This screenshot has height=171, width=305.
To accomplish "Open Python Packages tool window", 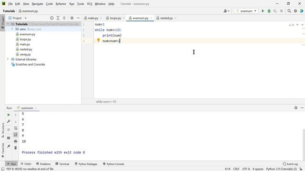I will click(x=86, y=164).
